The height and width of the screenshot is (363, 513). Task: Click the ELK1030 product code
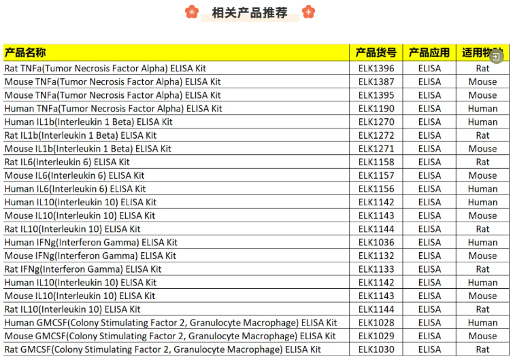tap(376, 349)
